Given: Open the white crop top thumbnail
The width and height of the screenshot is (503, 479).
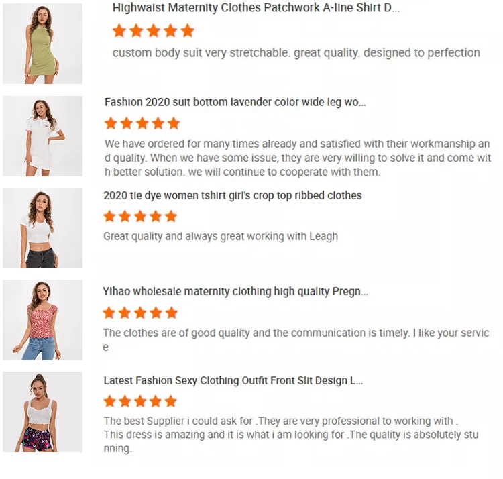Looking at the screenshot, I should 42,228.
